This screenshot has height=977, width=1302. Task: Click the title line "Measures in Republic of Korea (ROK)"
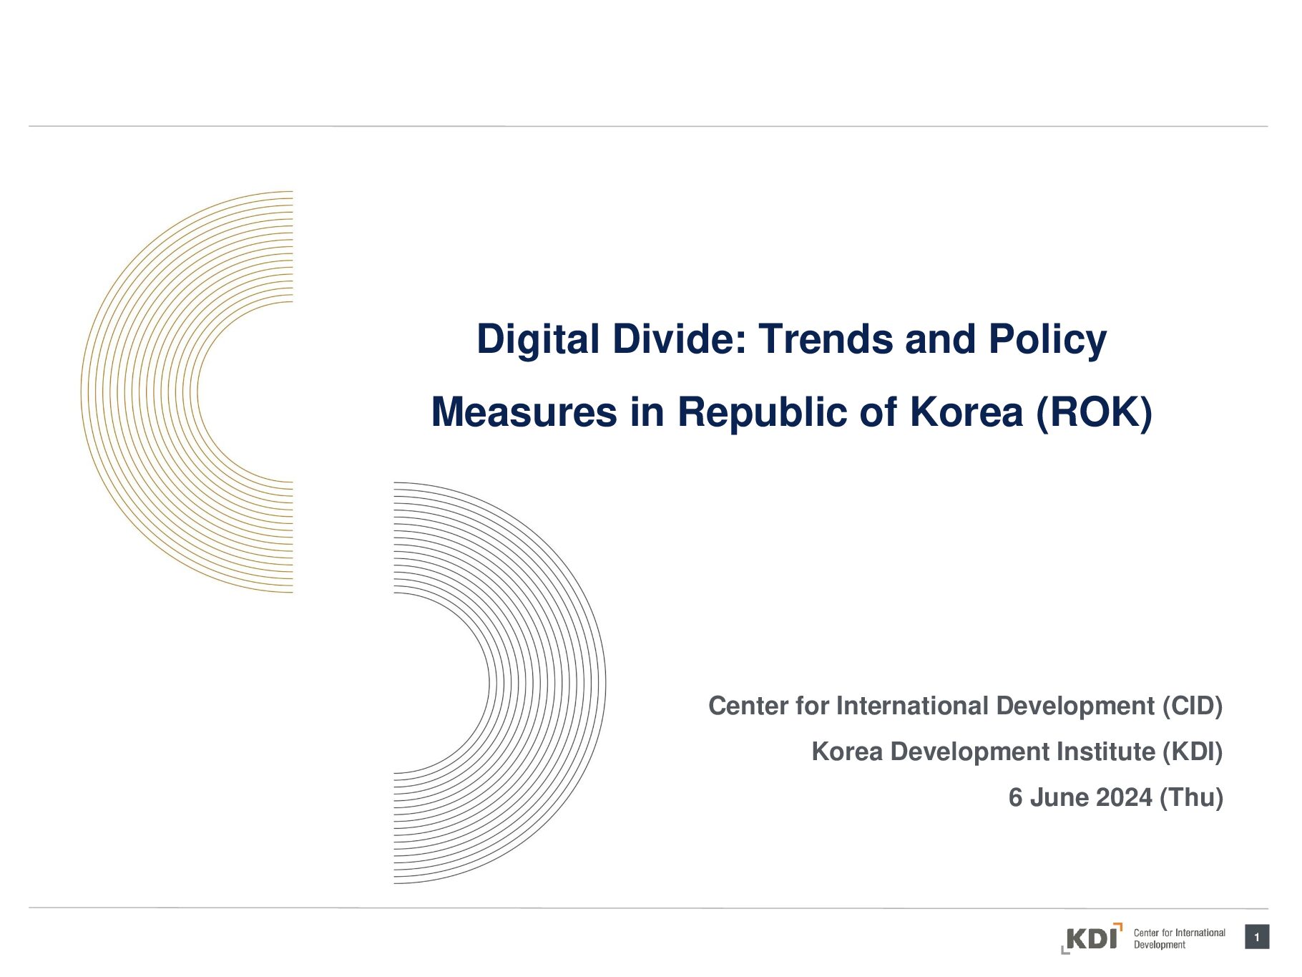[x=791, y=412]
